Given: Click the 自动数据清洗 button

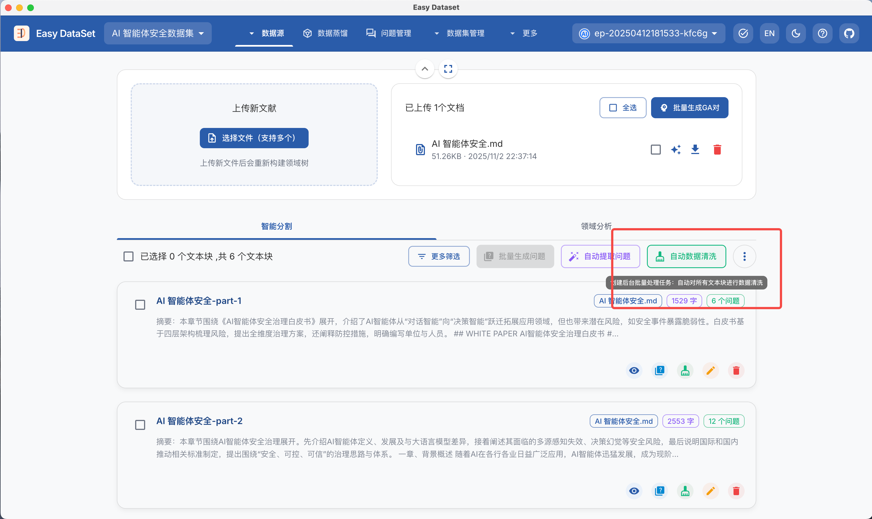Looking at the screenshot, I should [686, 256].
